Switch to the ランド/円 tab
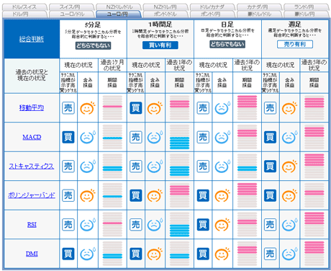The height and width of the screenshot is (271, 331). click(306, 7)
